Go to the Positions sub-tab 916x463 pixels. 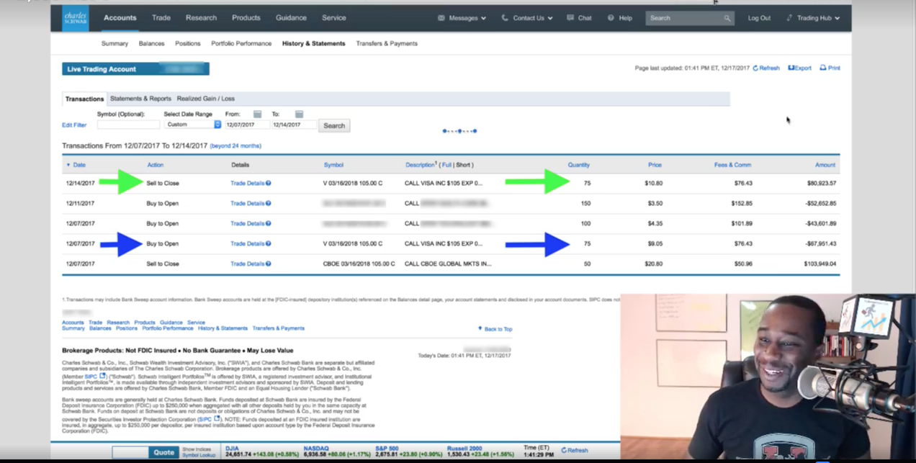click(x=188, y=43)
